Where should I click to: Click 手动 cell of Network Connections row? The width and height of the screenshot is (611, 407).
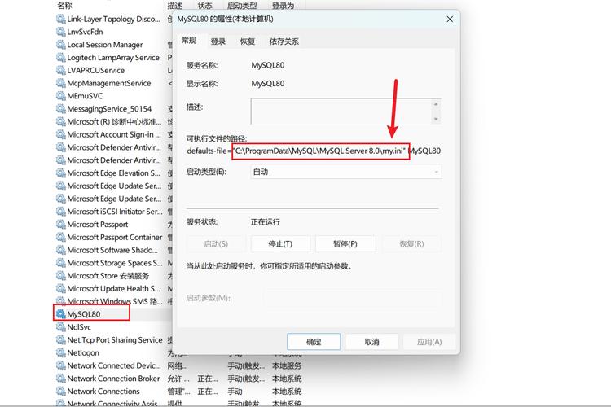tap(235, 391)
